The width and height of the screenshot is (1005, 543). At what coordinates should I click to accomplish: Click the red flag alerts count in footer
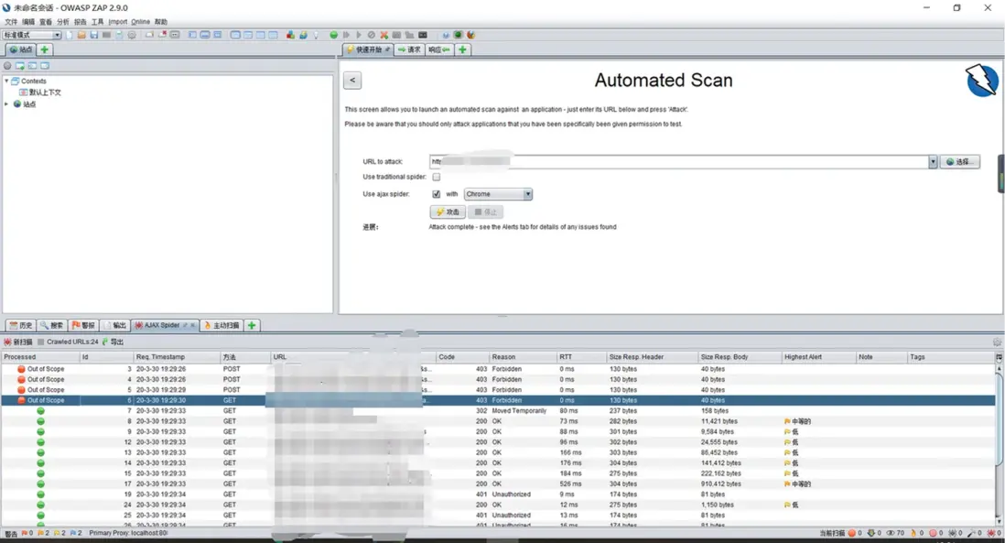(27, 533)
